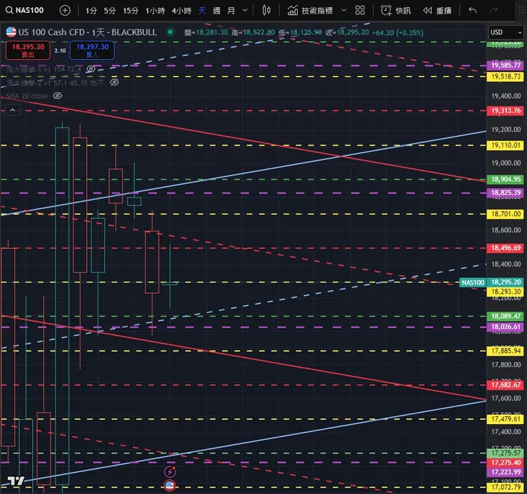Select the 4小時 timeframe

point(182,11)
